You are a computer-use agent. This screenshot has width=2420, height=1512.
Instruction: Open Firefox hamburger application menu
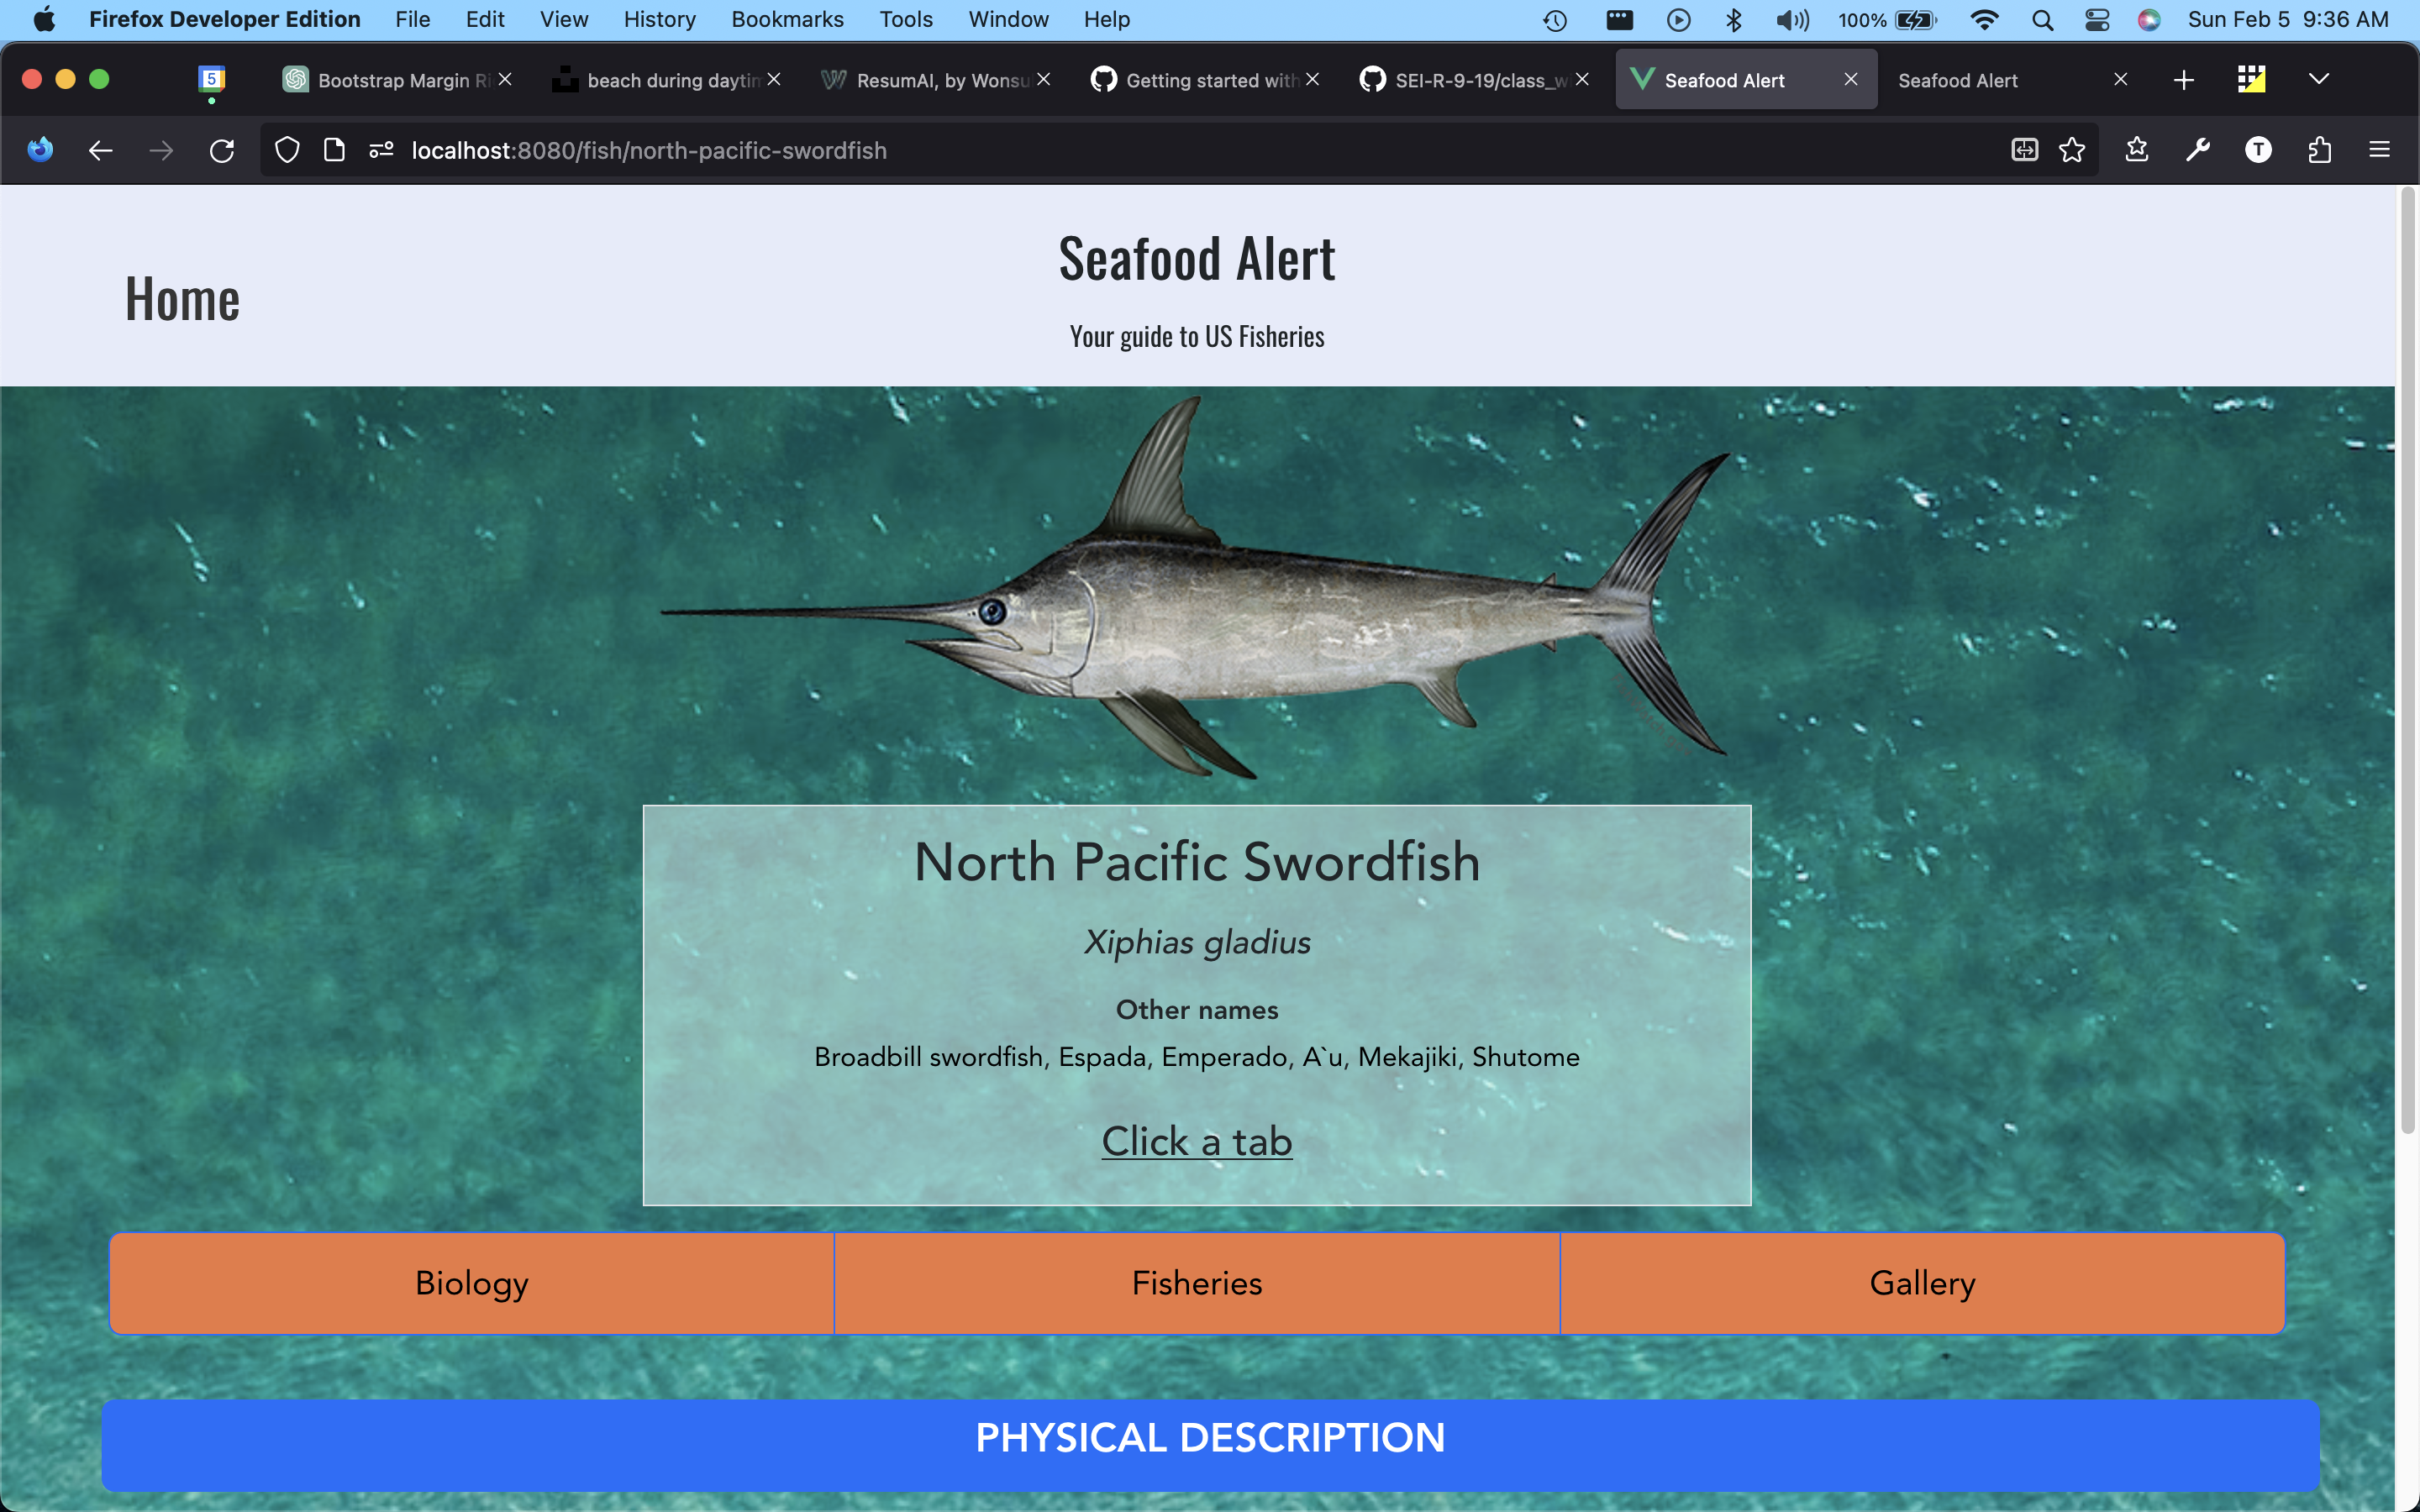pyautogui.click(x=2379, y=151)
